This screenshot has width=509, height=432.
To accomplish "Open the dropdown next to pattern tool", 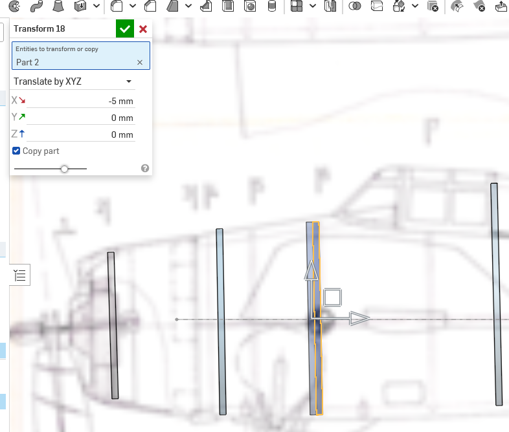I will [x=313, y=6].
